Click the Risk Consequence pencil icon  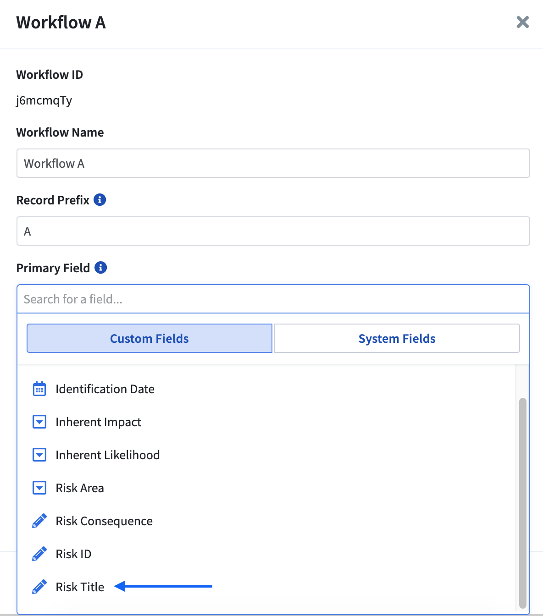pos(39,521)
